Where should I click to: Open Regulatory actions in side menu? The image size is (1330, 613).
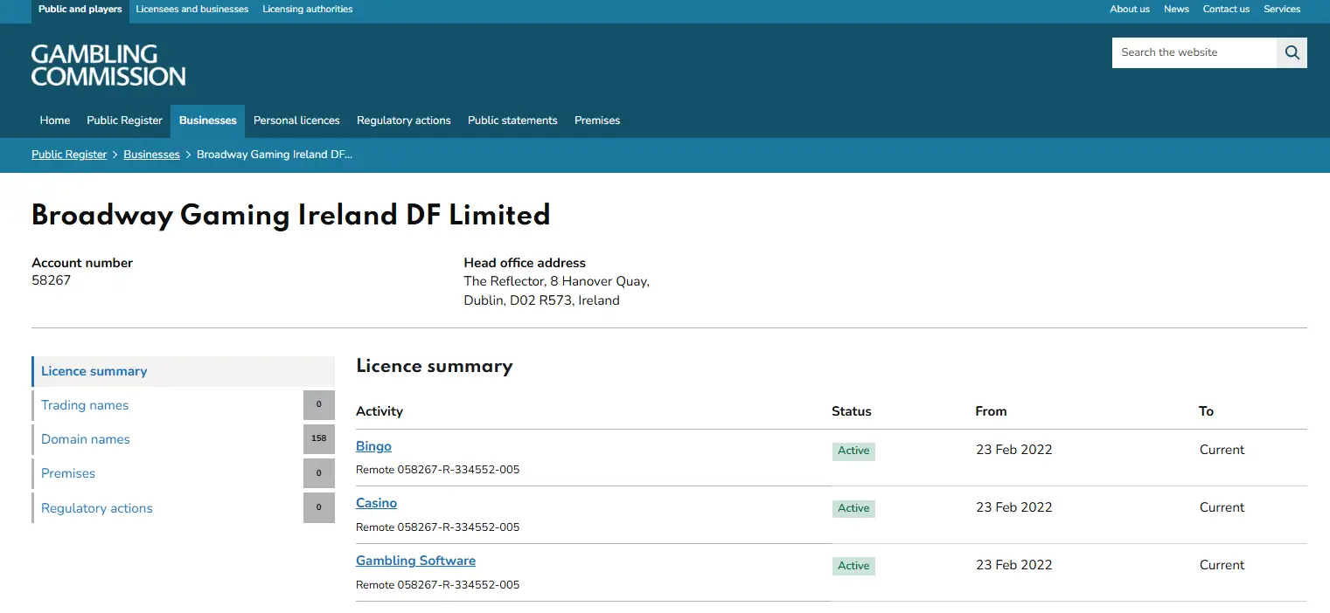tap(97, 508)
